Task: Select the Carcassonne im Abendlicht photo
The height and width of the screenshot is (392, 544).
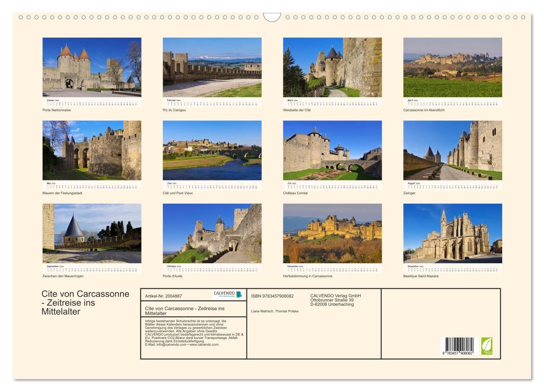Action: tap(452, 67)
